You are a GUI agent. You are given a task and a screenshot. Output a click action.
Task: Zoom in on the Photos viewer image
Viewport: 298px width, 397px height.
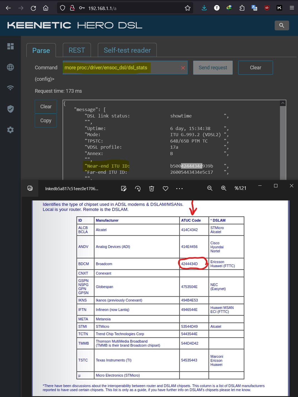click(224, 188)
